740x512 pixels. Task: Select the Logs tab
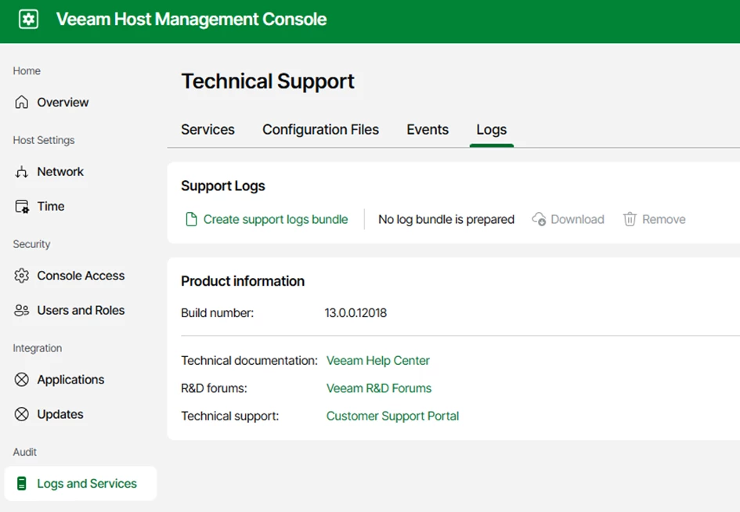coord(491,130)
